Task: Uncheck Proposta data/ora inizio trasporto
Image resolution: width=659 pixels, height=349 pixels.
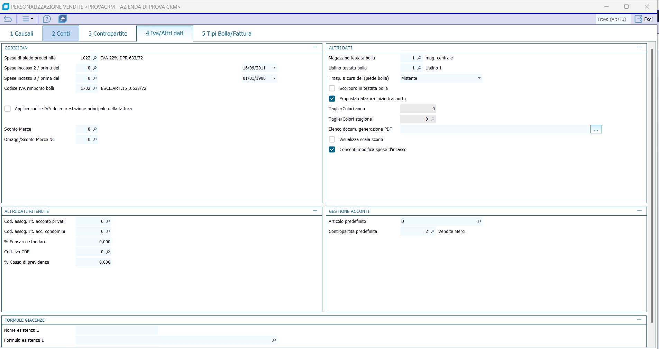Action: (x=332, y=99)
